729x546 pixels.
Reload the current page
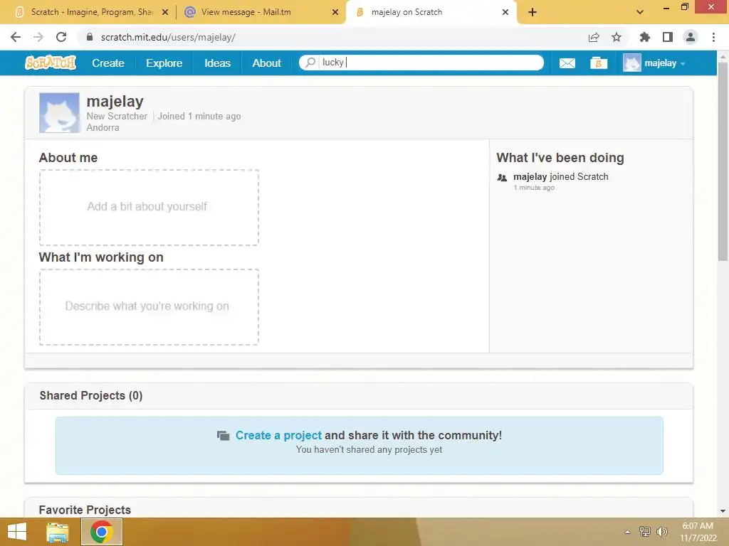pyautogui.click(x=61, y=37)
